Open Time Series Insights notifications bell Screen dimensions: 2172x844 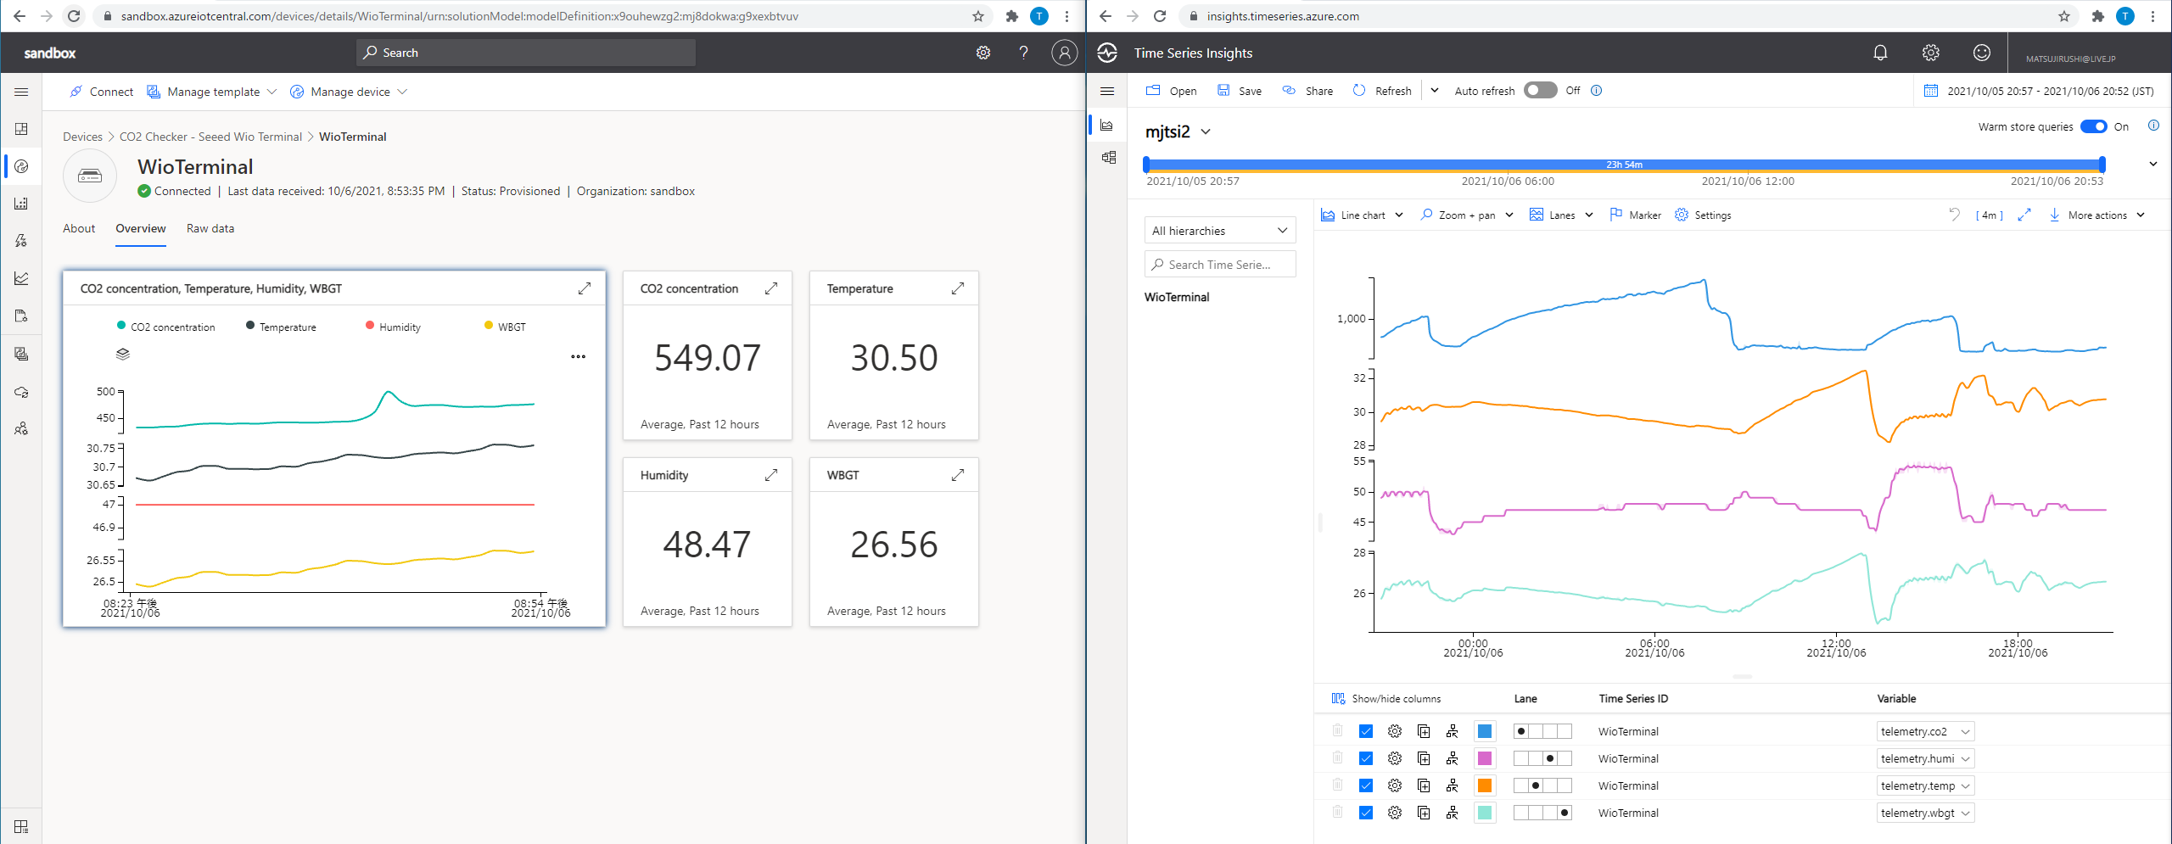pyautogui.click(x=1880, y=53)
